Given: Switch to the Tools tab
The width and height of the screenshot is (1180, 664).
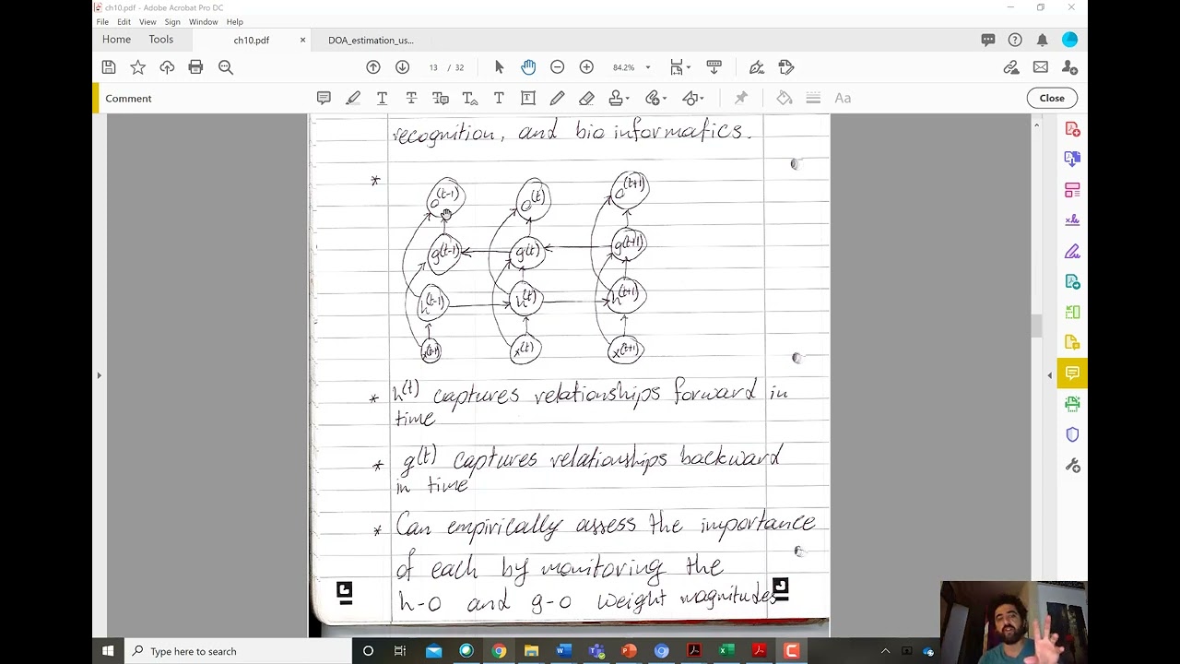Looking at the screenshot, I should pyautogui.click(x=161, y=40).
